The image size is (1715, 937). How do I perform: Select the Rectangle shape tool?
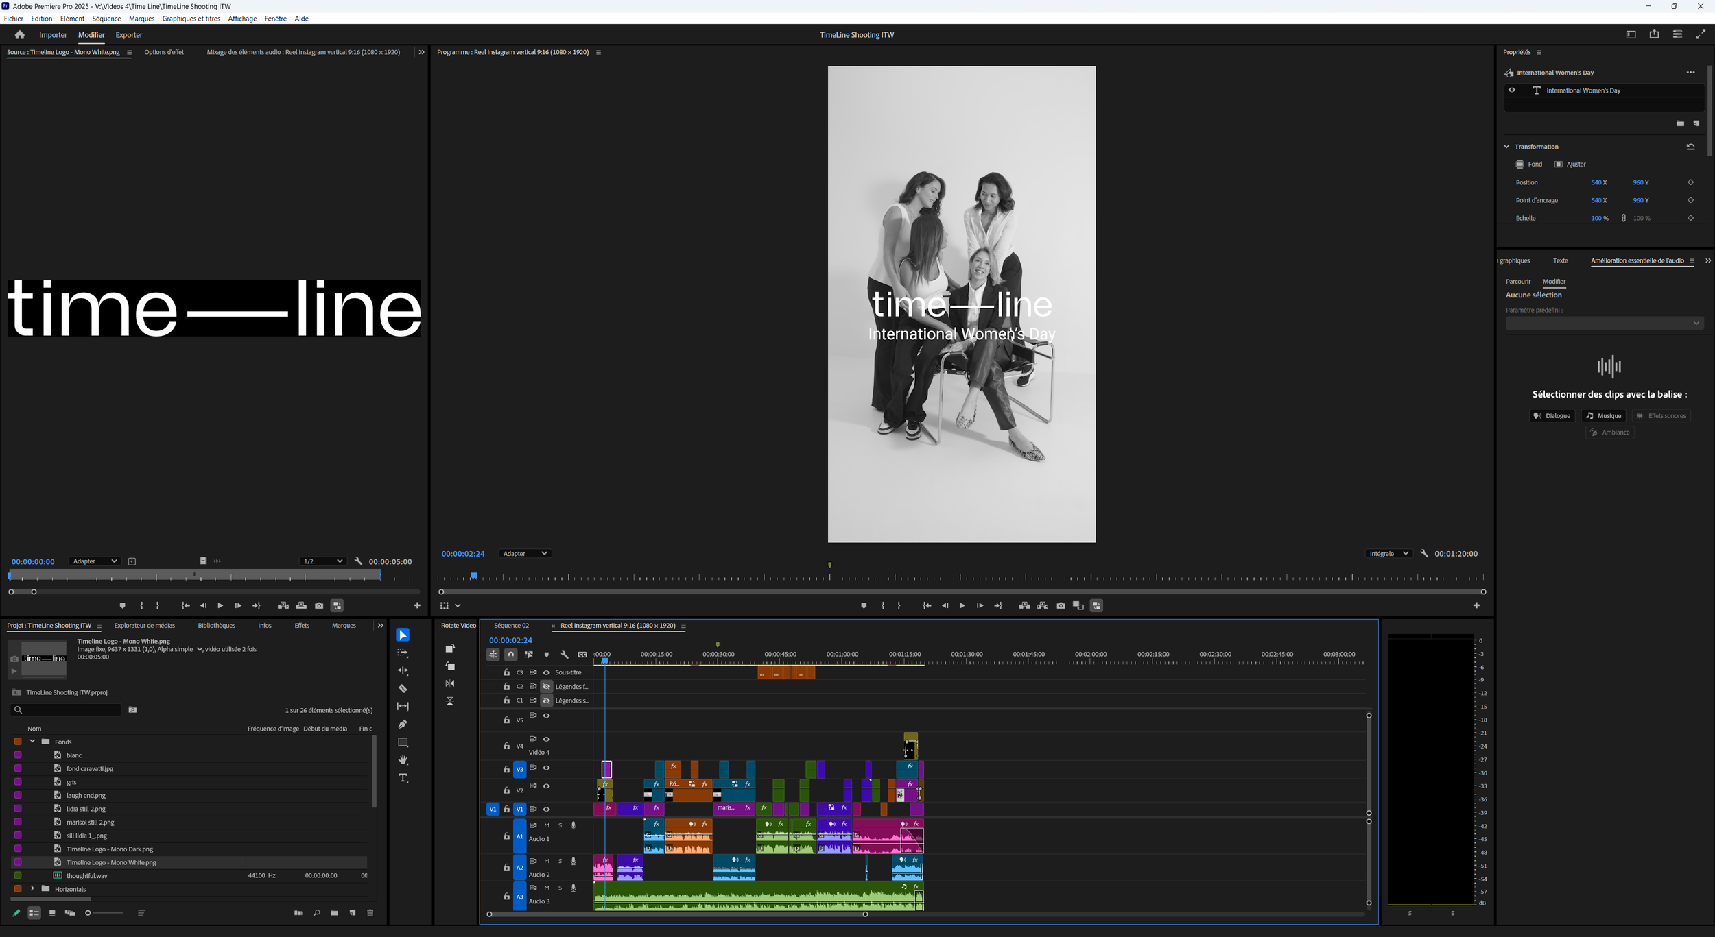coord(403,742)
